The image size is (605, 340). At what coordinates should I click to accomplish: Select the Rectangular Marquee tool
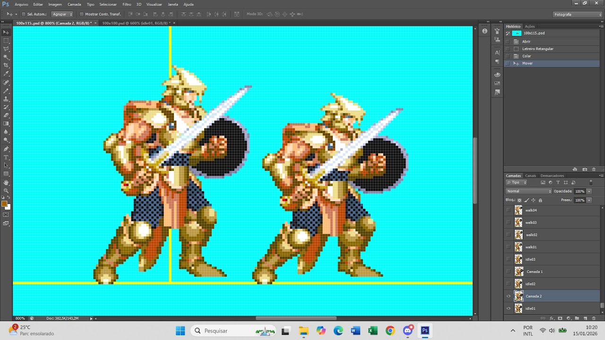tap(6, 41)
